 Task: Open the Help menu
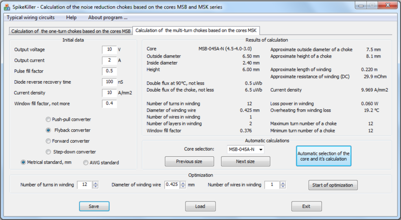click(71, 18)
